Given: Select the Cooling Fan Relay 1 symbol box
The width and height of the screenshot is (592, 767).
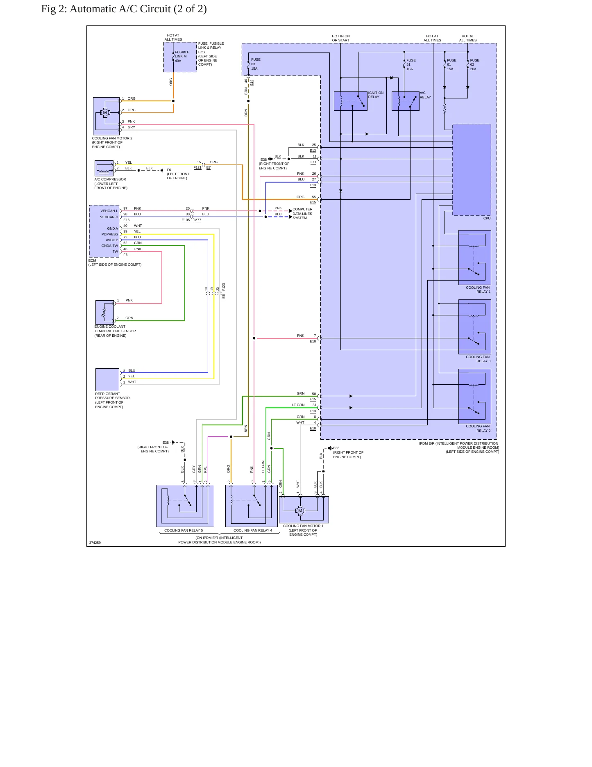Looking at the screenshot, I should 474,258.
